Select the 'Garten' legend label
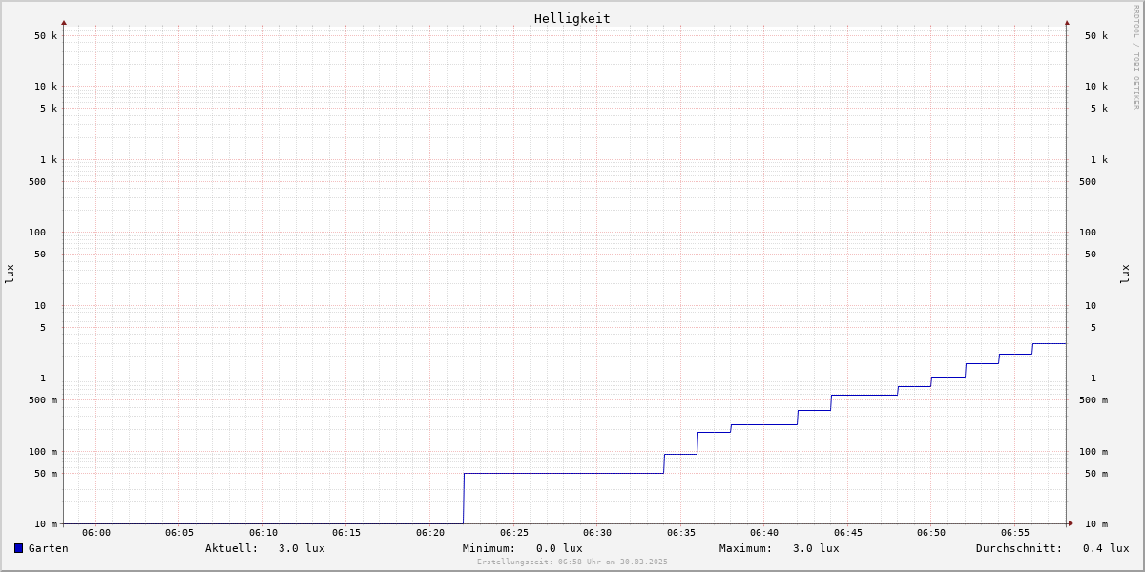The height and width of the screenshot is (572, 1145). click(49, 548)
